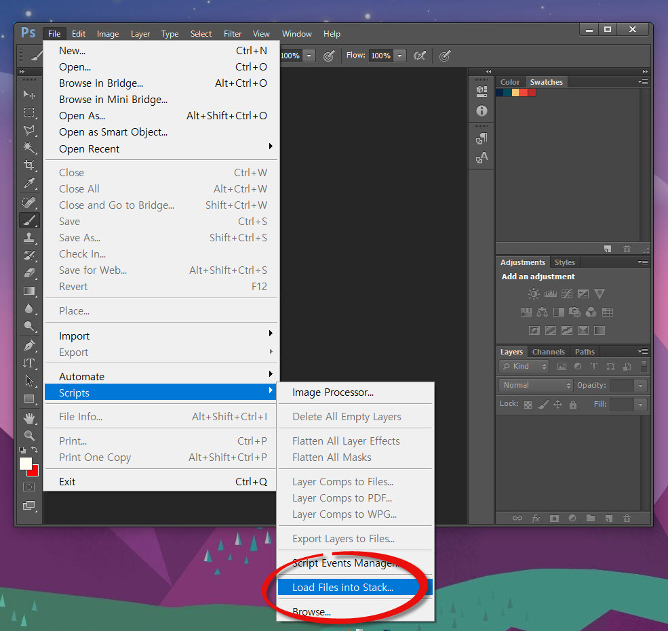
Task: Switch to the Styles tab
Action: coord(564,262)
